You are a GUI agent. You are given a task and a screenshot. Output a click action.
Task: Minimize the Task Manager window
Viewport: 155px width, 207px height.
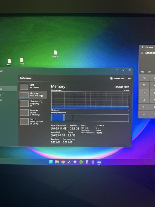(x=117, y=70)
